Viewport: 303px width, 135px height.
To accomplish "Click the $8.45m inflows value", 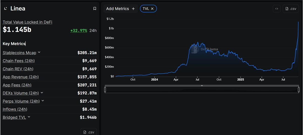I will pos(89,109).
